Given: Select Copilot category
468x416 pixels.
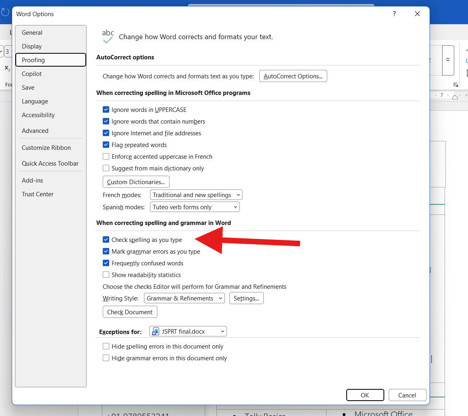Looking at the screenshot, I should pos(51,74).
